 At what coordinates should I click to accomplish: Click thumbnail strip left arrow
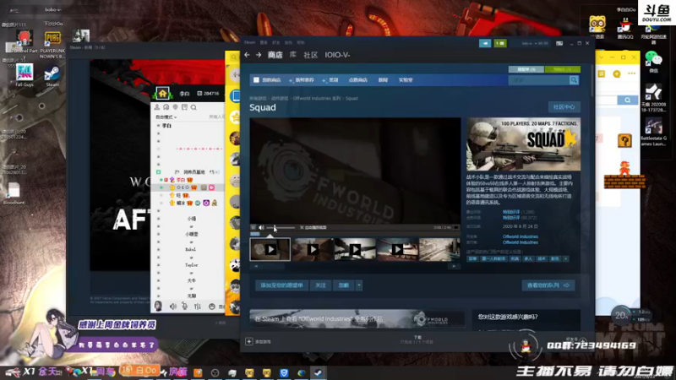click(x=256, y=267)
